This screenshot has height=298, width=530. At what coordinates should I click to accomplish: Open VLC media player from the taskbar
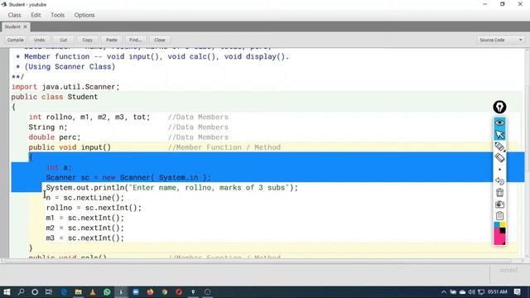click(x=93, y=291)
